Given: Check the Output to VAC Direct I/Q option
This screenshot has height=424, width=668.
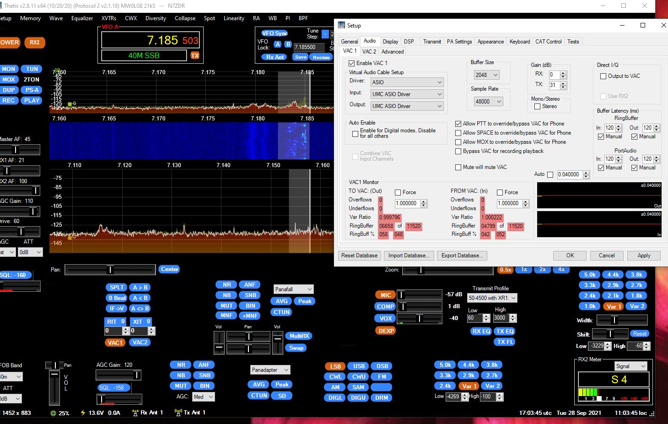Looking at the screenshot, I should click(x=603, y=76).
